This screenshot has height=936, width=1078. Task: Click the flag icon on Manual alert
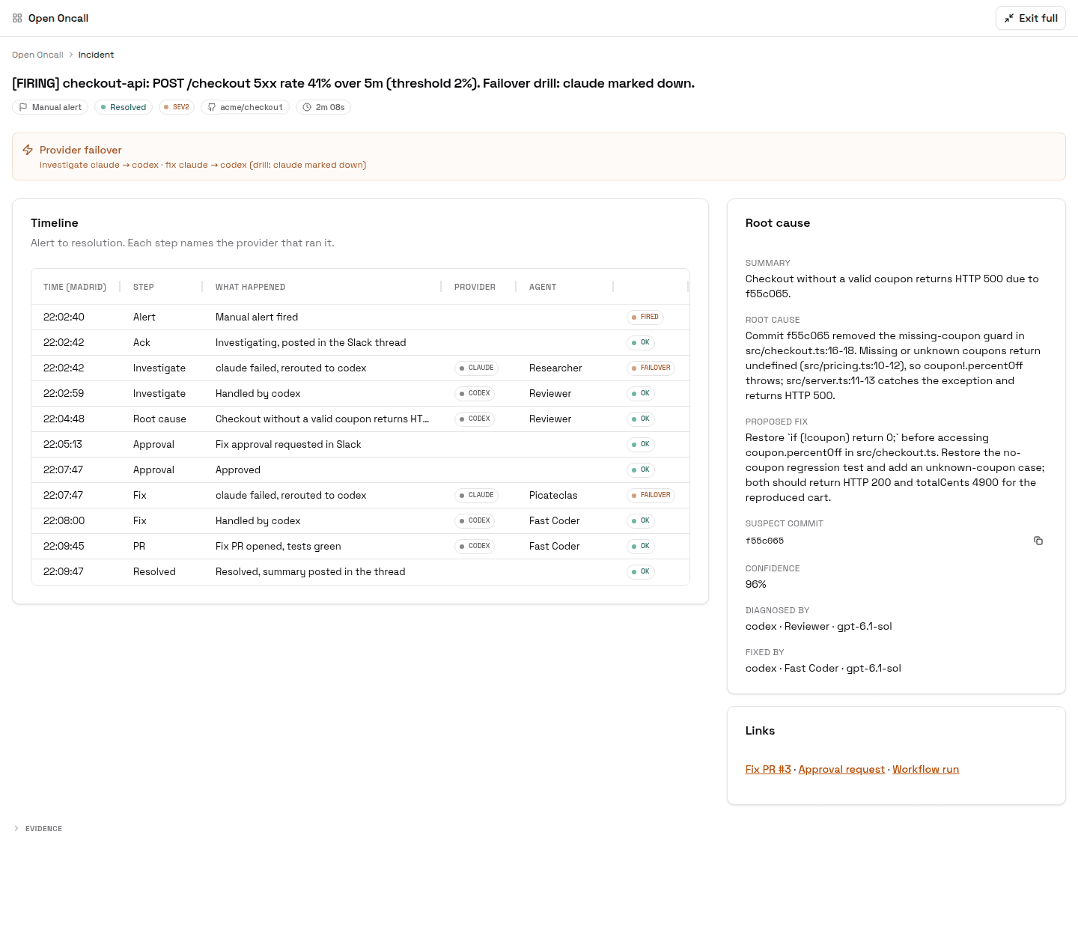[23, 107]
